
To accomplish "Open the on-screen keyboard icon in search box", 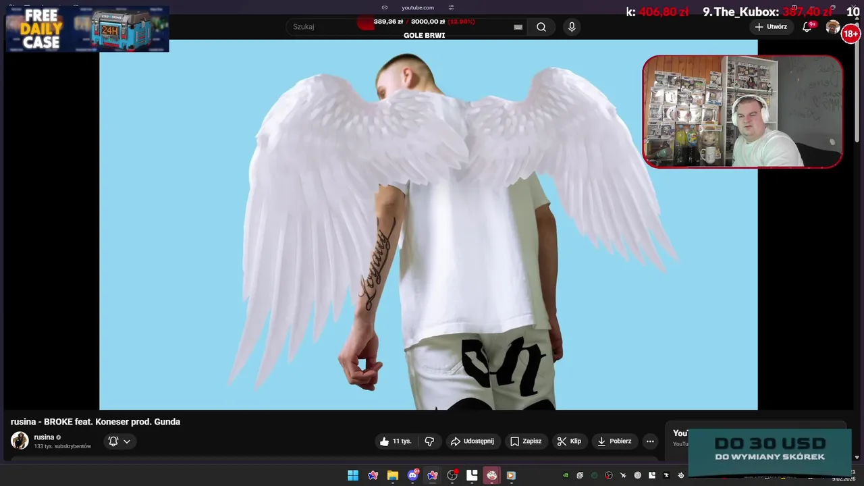I will coord(518,27).
